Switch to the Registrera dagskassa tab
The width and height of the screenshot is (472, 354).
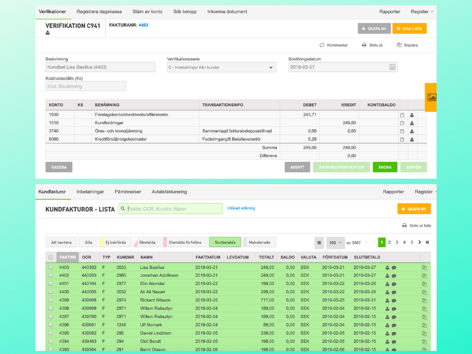(x=99, y=11)
